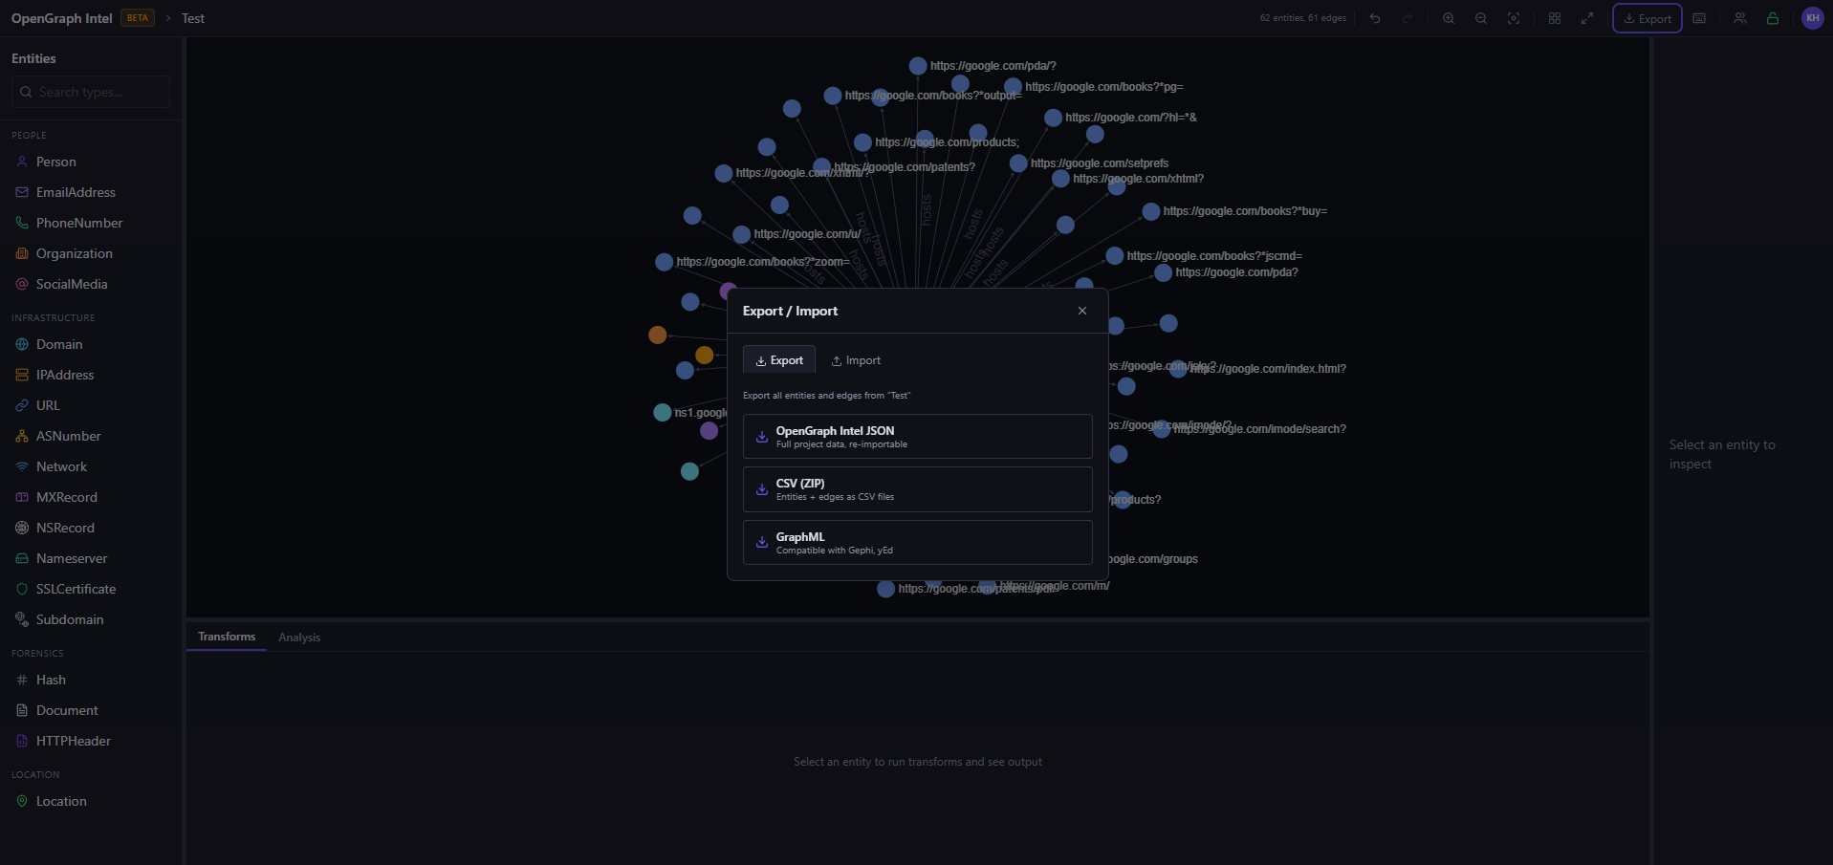Click the entity type search field
Viewport: 1833px width, 865px height.
click(x=90, y=92)
